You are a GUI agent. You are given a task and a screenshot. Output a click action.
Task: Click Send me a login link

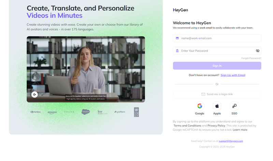tap(217, 94)
